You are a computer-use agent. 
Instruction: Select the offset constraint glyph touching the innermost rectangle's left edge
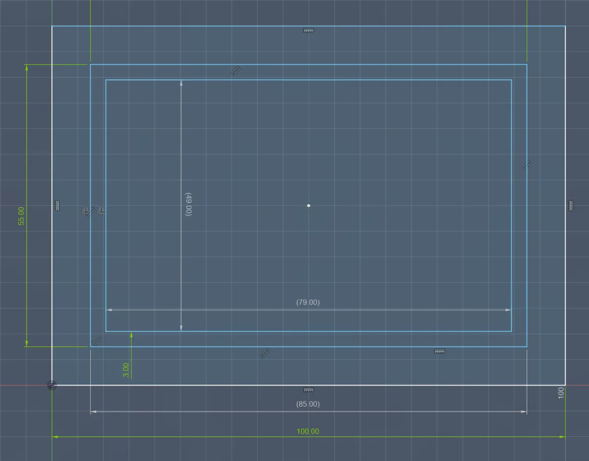click(x=101, y=211)
